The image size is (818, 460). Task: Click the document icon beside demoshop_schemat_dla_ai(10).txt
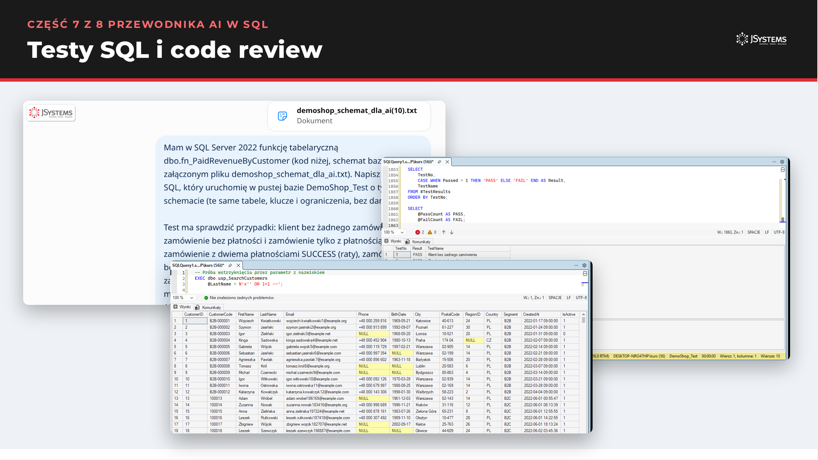tap(283, 116)
